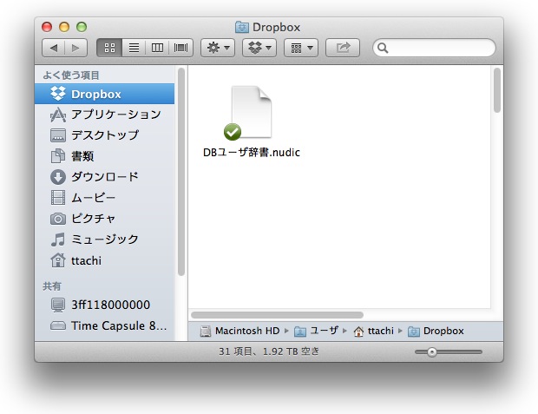This screenshot has width=538, height=414.
Task: Open the item arrangement dropdown
Action: click(x=300, y=48)
